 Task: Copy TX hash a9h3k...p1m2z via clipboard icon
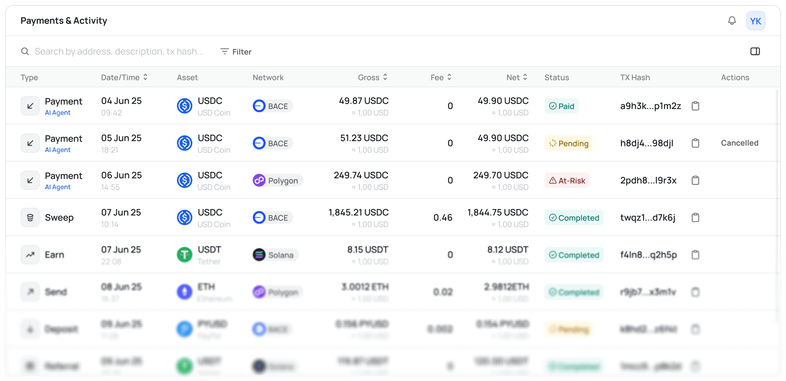tap(695, 106)
